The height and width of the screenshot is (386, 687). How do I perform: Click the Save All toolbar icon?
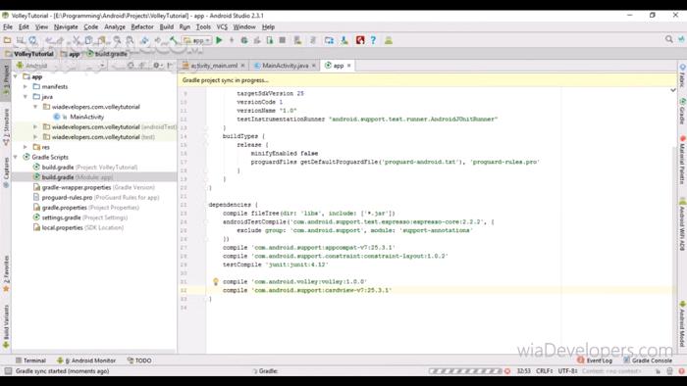click(x=21, y=40)
